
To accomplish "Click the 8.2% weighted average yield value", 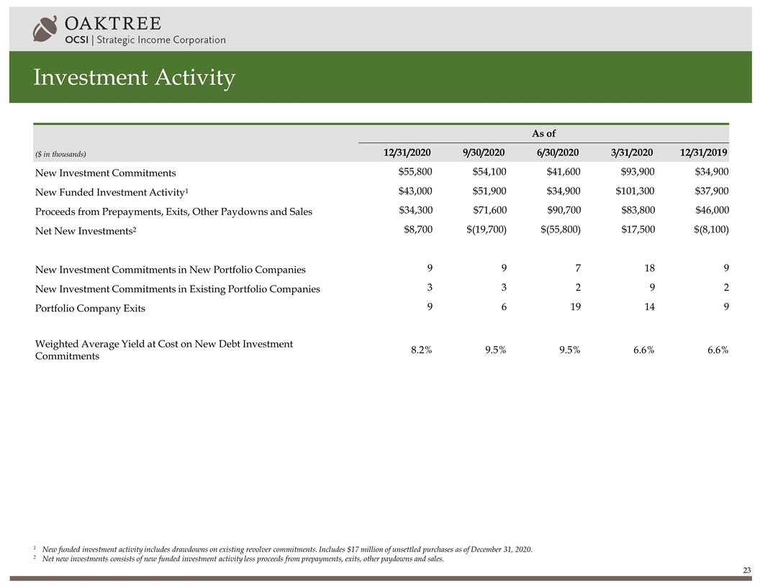I will tap(421, 350).
